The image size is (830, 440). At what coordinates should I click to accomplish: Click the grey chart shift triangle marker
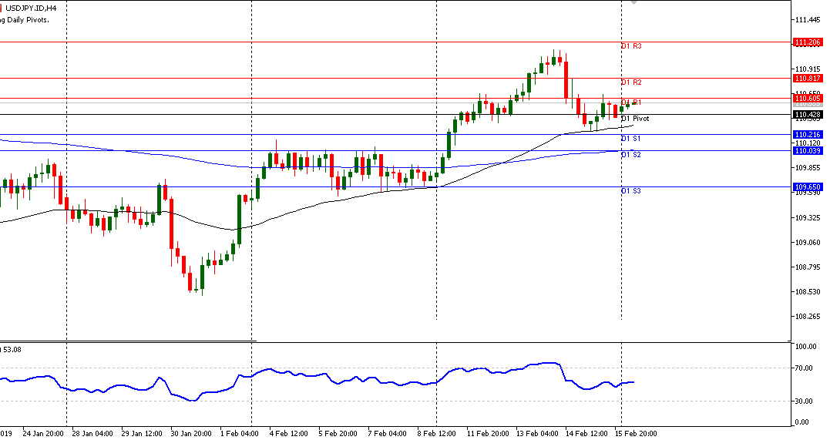click(x=633, y=3)
